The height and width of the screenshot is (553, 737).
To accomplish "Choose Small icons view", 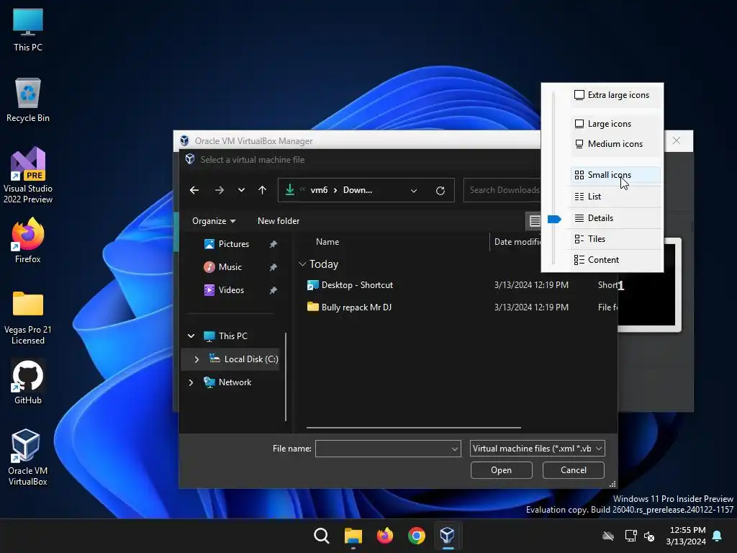I will (615, 175).
